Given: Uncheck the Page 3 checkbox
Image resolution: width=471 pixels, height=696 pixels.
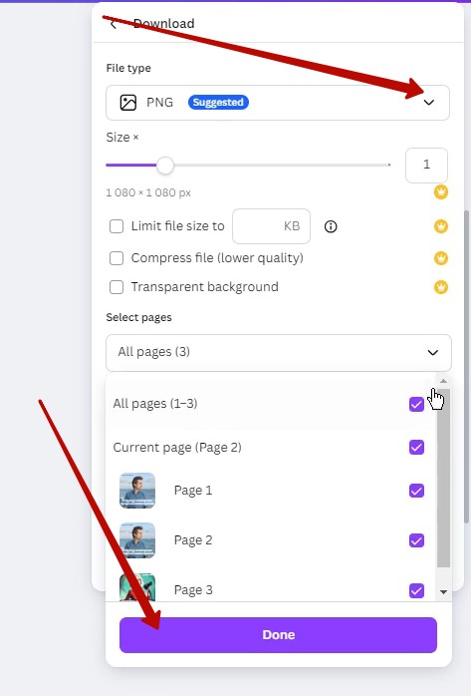Looking at the screenshot, I should tap(416, 590).
